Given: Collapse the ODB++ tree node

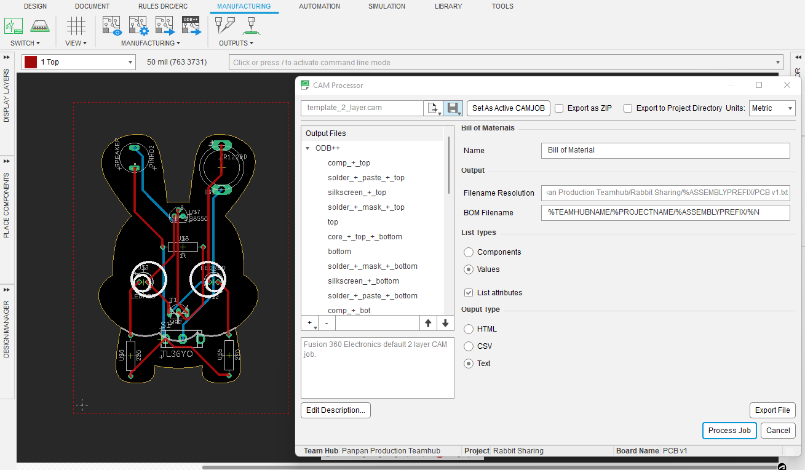Looking at the screenshot, I should (x=307, y=148).
